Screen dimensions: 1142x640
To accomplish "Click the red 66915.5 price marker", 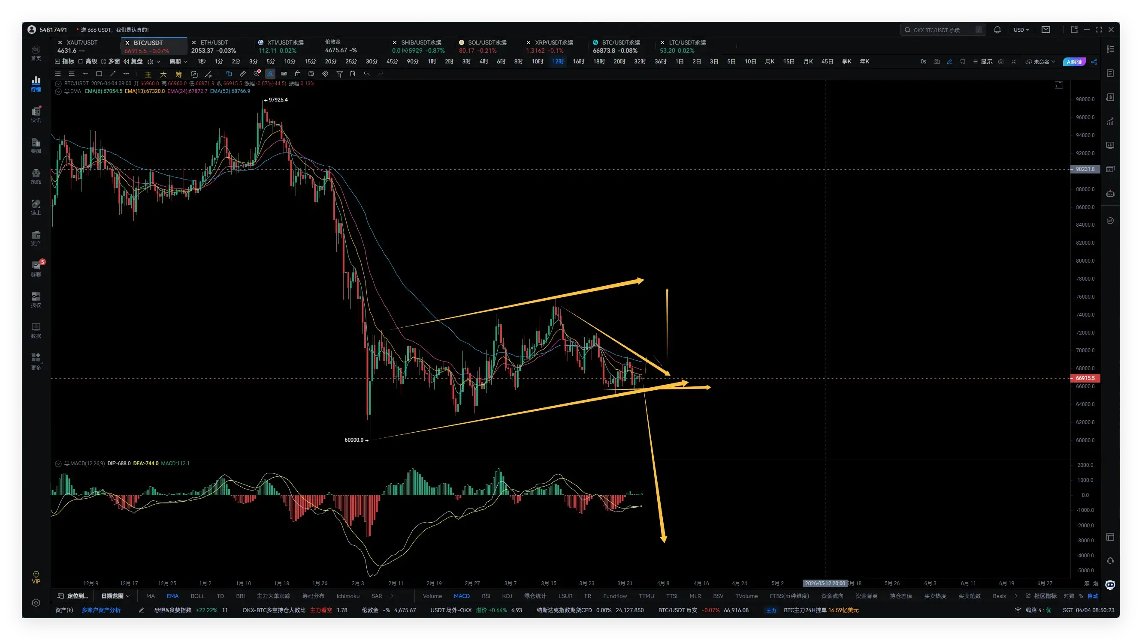I will click(x=1085, y=378).
